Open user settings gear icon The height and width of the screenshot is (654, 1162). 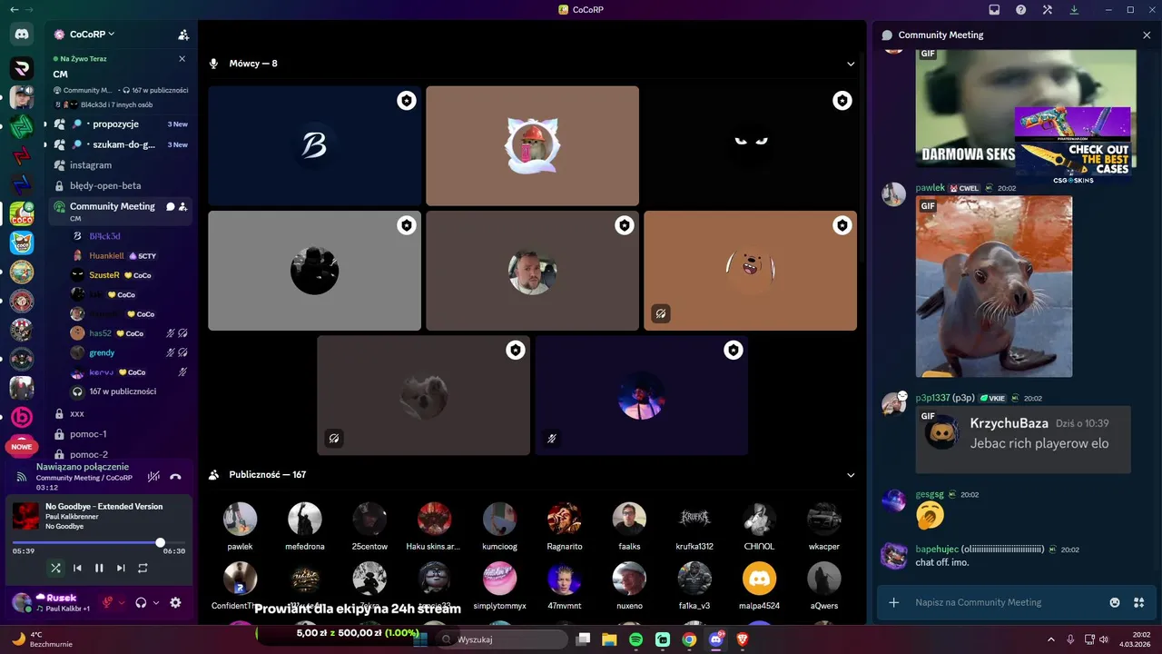point(175,602)
